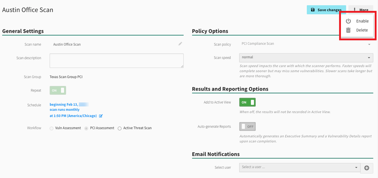This screenshot has width=378, height=178.
Task: Click the trash icon next to Delete
Action: click(348, 30)
